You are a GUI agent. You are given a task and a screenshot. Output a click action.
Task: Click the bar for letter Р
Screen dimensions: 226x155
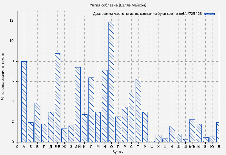[125, 124]
